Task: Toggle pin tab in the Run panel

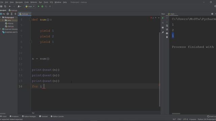Action: (x=163, y=32)
